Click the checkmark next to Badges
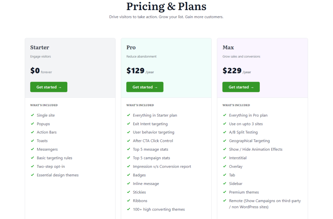 (128, 175)
